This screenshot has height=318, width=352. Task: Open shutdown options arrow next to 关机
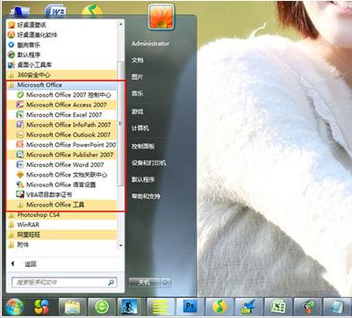tap(166, 282)
